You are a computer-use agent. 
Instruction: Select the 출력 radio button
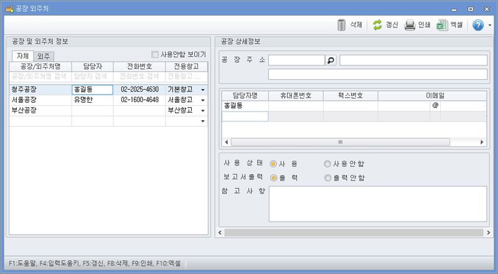(x=273, y=178)
